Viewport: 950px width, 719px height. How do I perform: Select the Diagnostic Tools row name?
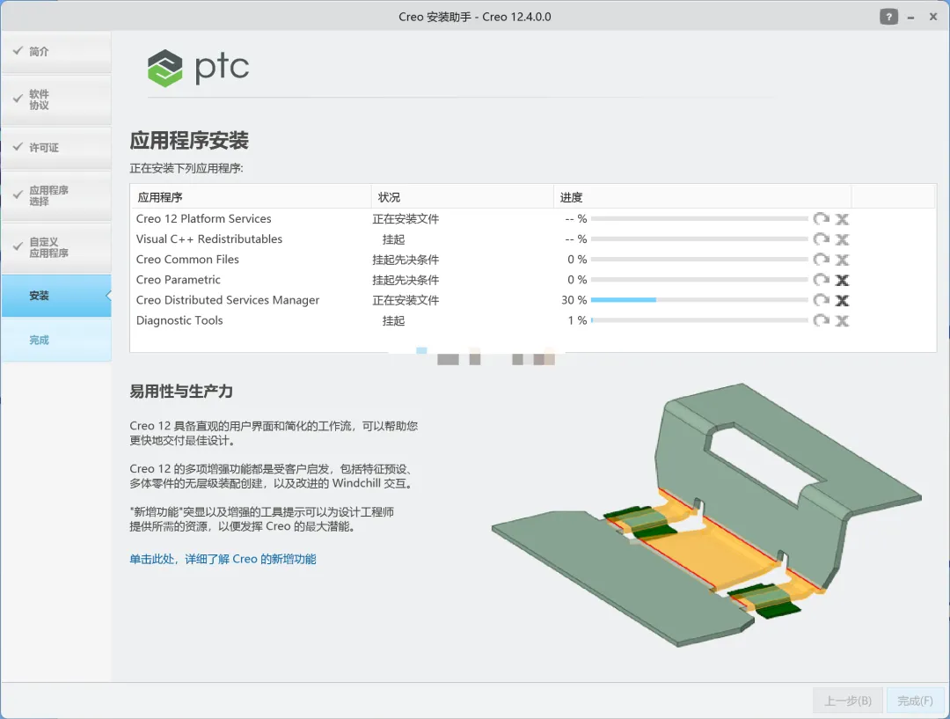(x=179, y=320)
